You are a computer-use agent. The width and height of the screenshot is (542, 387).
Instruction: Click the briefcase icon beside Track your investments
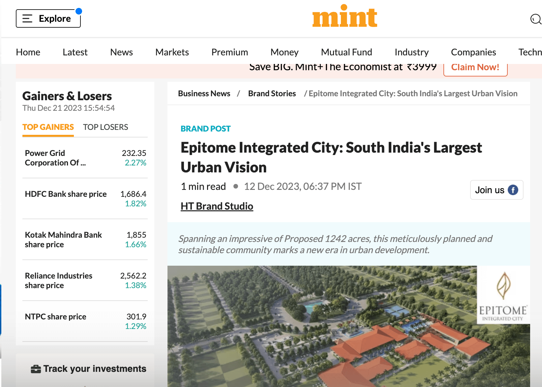pyautogui.click(x=36, y=369)
